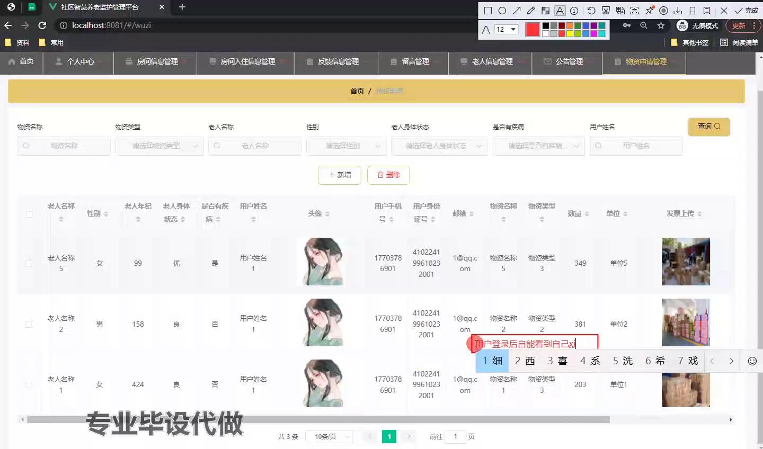This screenshot has height=449, width=763.
Task: Tick the checkbox for 老人名称 2 row
Action: click(29, 324)
